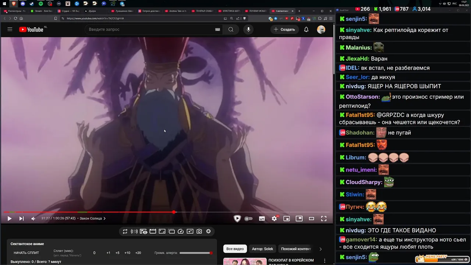471x265 pixels.
Task: Adjust the Громк. алерта slider
Action: [x=196, y=253]
